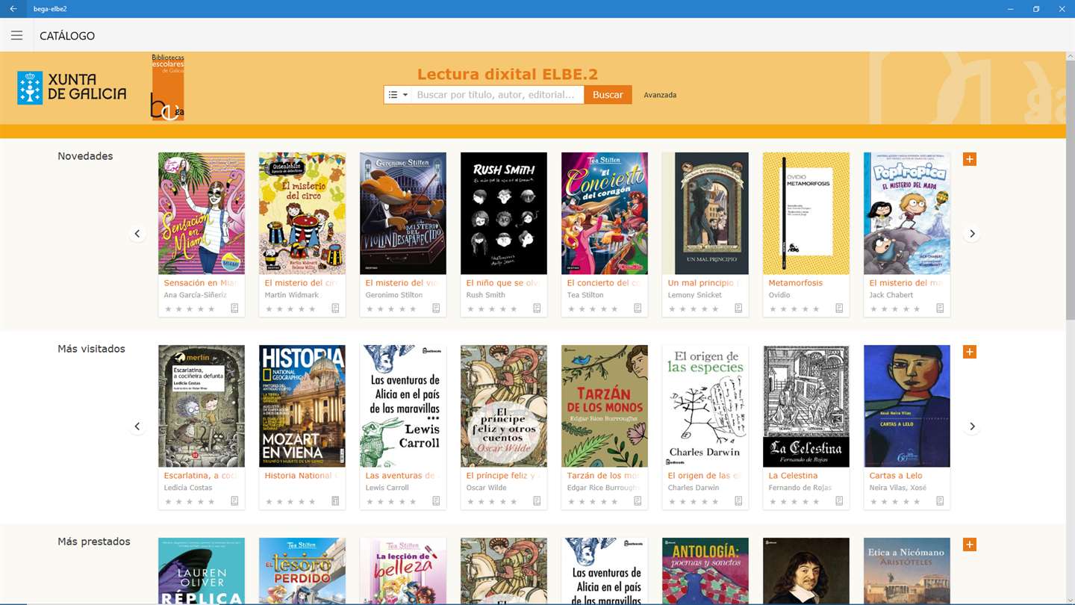Viewport: 1075px width, 605px height.
Task: Open the Avanzada advanced search link
Action: pos(660,95)
